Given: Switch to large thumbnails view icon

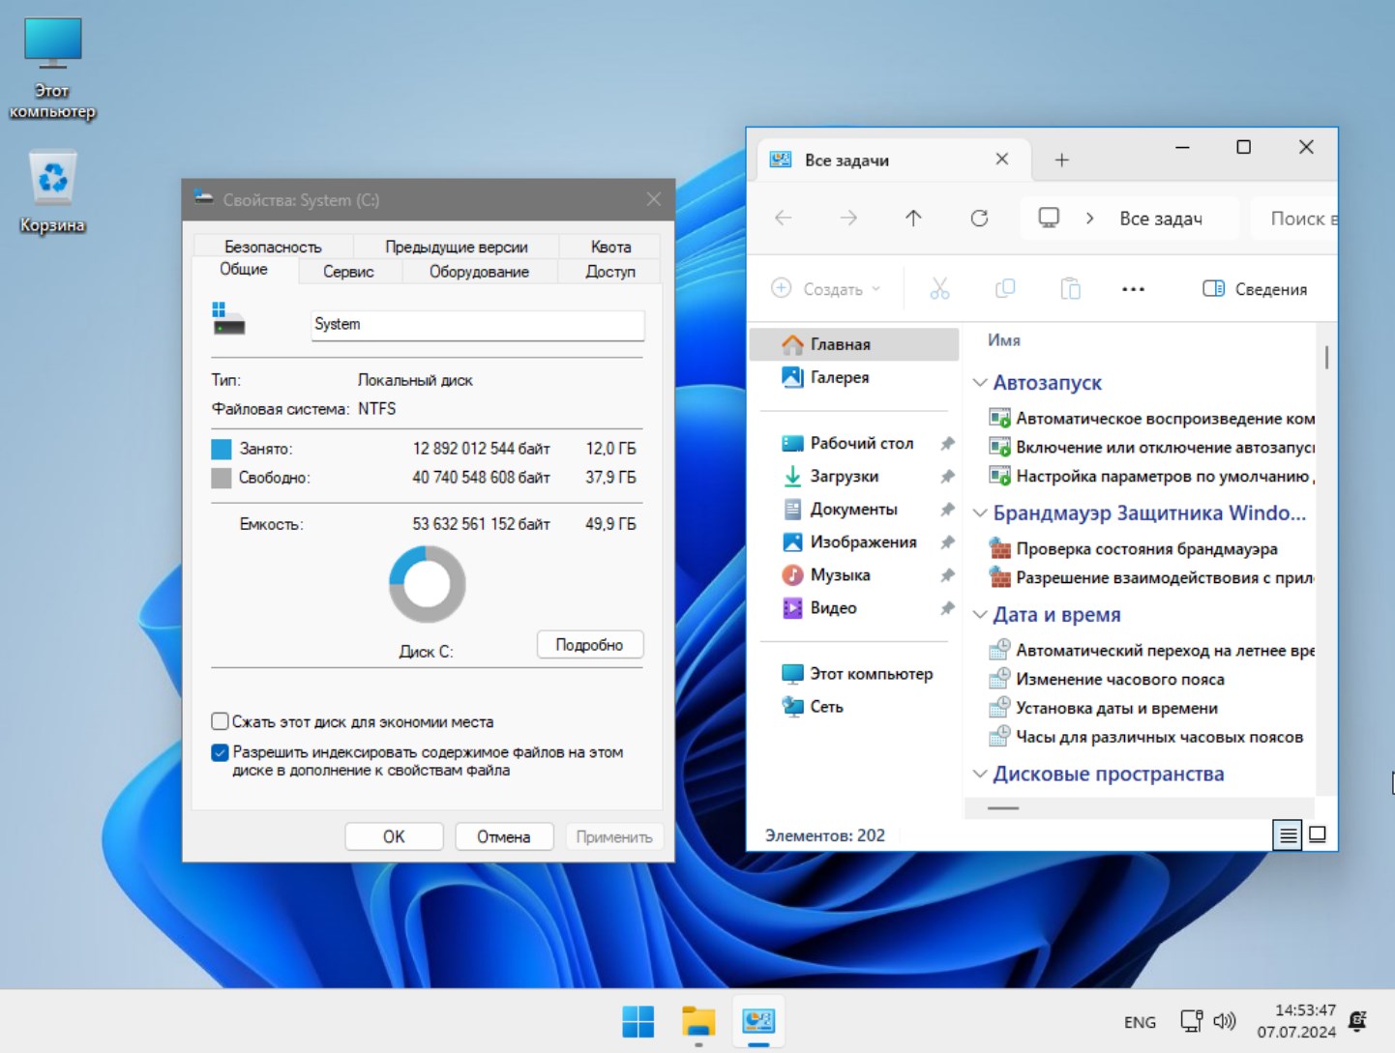Looking at the screenshot, I should coord(1317,834).
